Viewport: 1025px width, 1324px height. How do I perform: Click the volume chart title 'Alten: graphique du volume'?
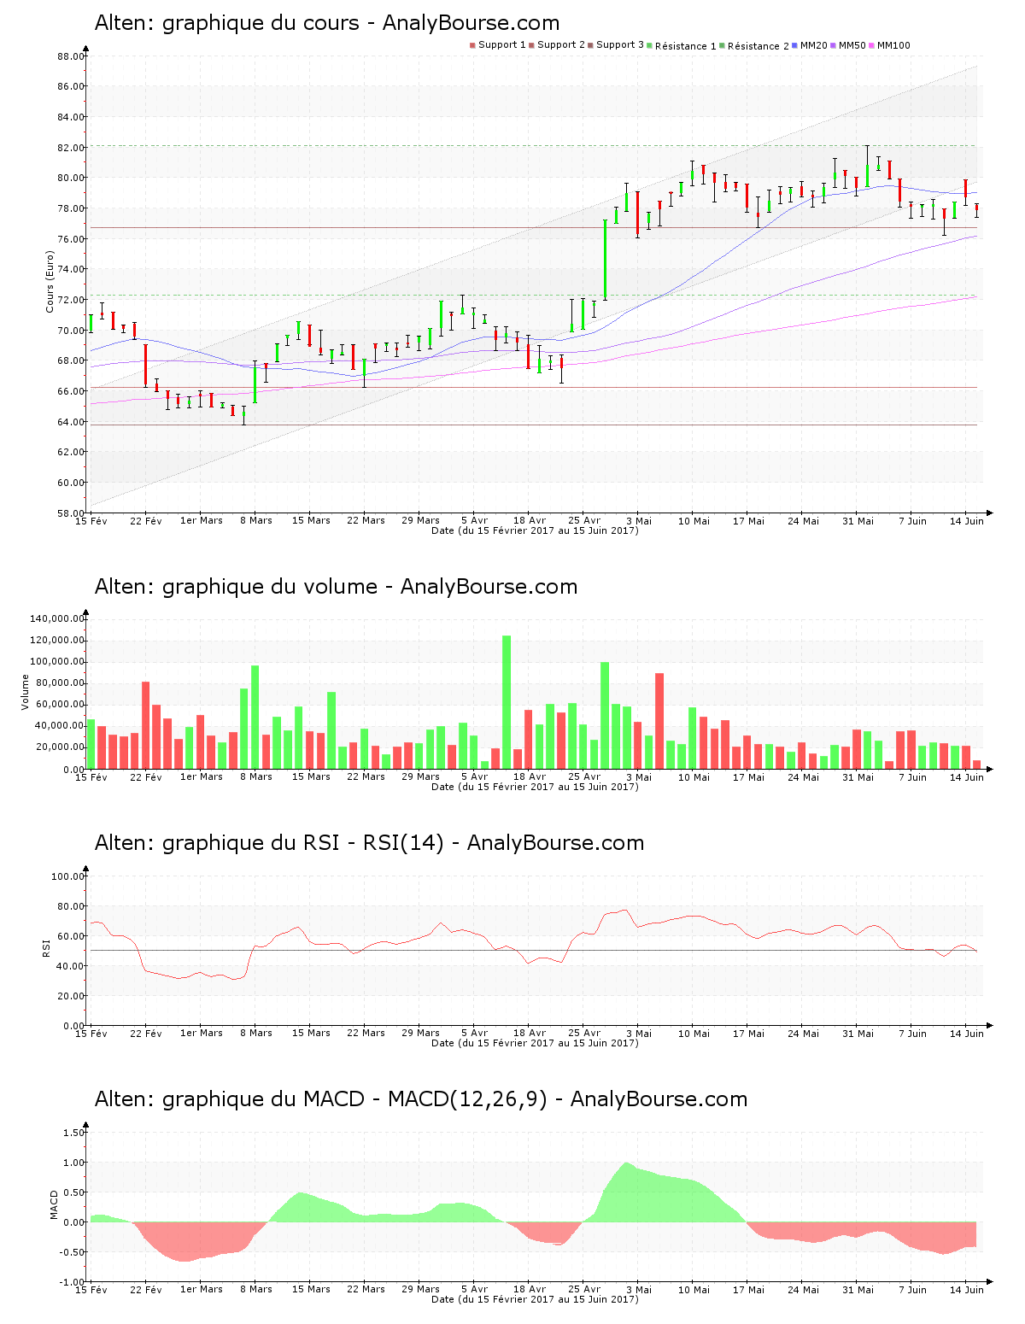click(x=237, y=587)
